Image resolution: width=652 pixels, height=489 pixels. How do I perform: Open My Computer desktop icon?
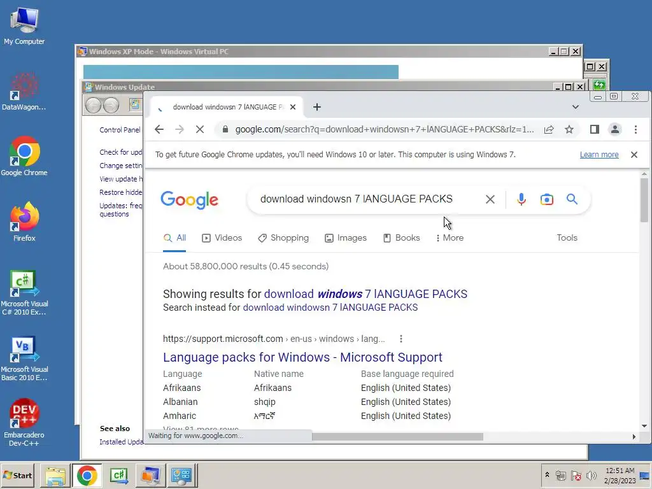[24, 26]
